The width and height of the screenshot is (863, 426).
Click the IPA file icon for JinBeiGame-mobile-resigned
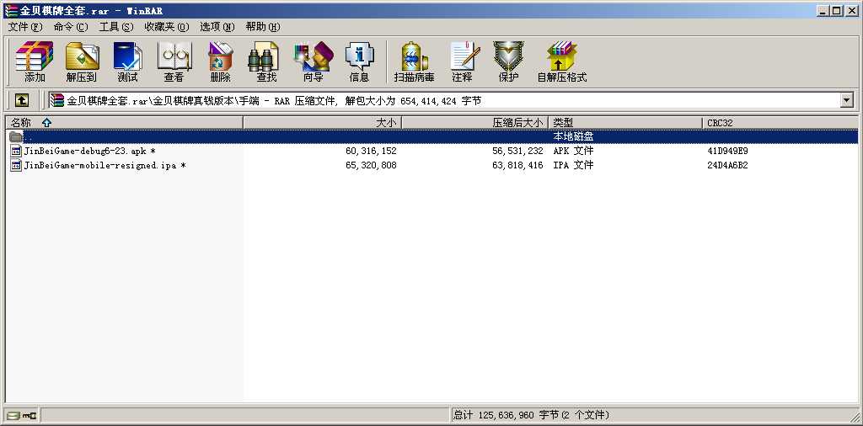[x=17, y=165]
